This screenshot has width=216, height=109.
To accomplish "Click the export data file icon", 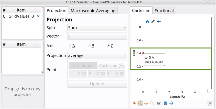I will (166, 103).
